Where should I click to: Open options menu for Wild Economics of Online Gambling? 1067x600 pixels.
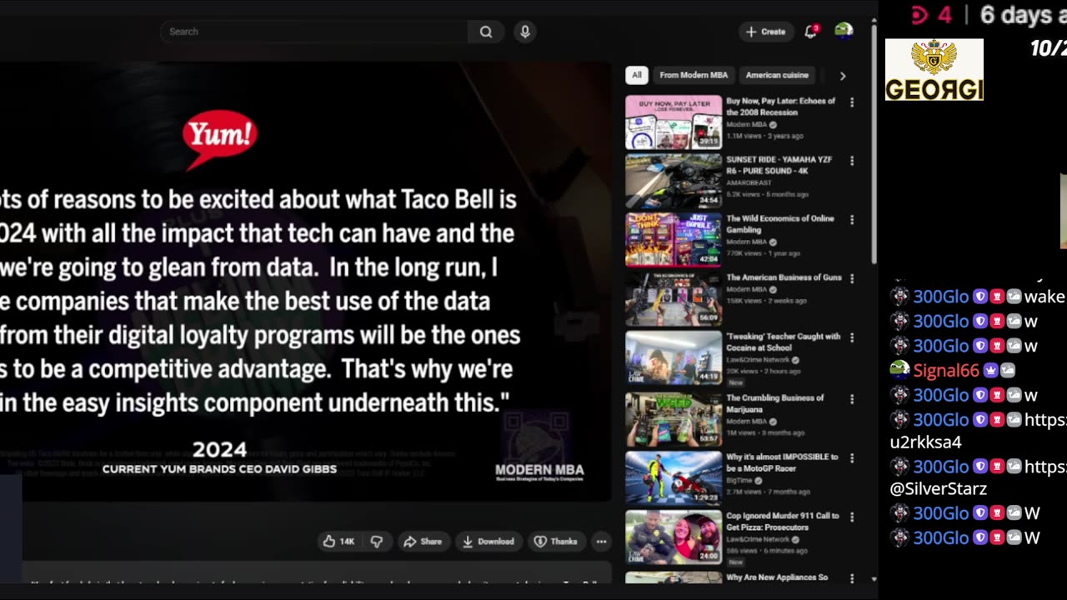(x=852, y=220)
